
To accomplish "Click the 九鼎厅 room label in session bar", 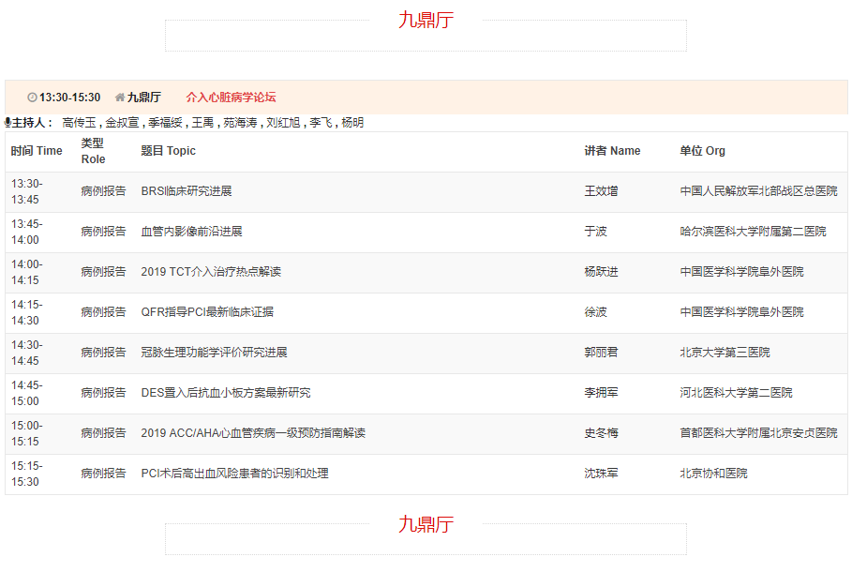I will pos(144,98).
